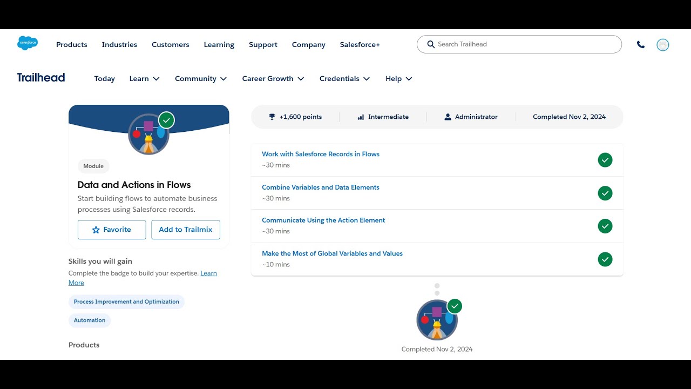Screen dimensions: 691x389
Task: Click Completed Nov 2, 2024 in stats bar
Action: pyautogui.click(x=570, y=117)
